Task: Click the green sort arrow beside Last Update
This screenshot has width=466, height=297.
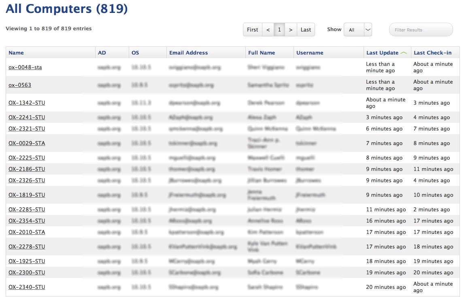Action: click(404, 53)
